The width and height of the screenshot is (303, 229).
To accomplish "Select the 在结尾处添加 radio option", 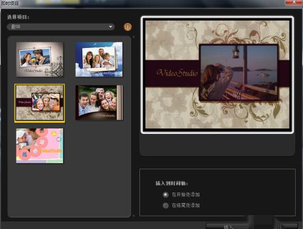I will pyautogui.click(x=165, y=205).
